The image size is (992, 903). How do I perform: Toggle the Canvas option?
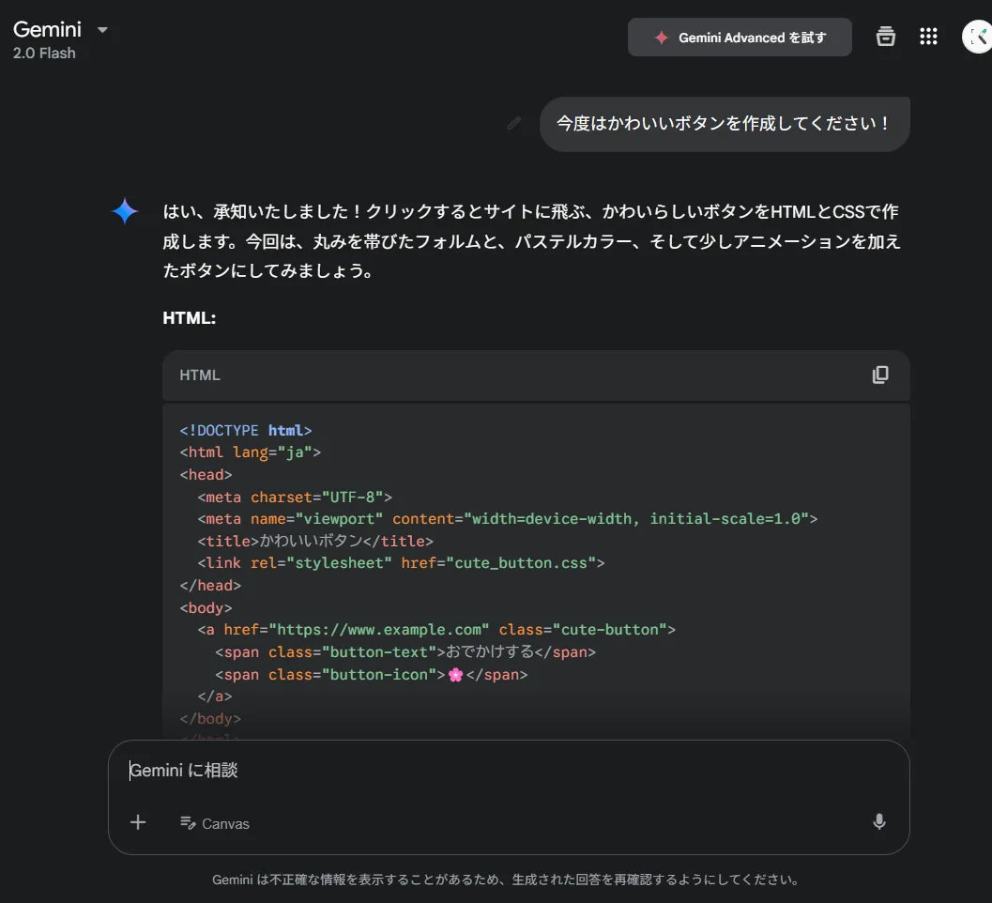(x=215, y=823)
